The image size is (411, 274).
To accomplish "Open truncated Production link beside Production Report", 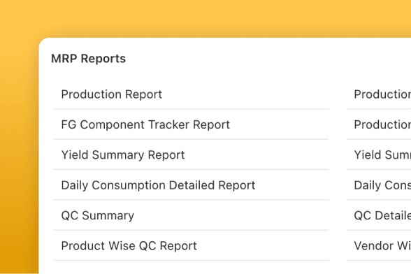I will [x=382, y=94].
